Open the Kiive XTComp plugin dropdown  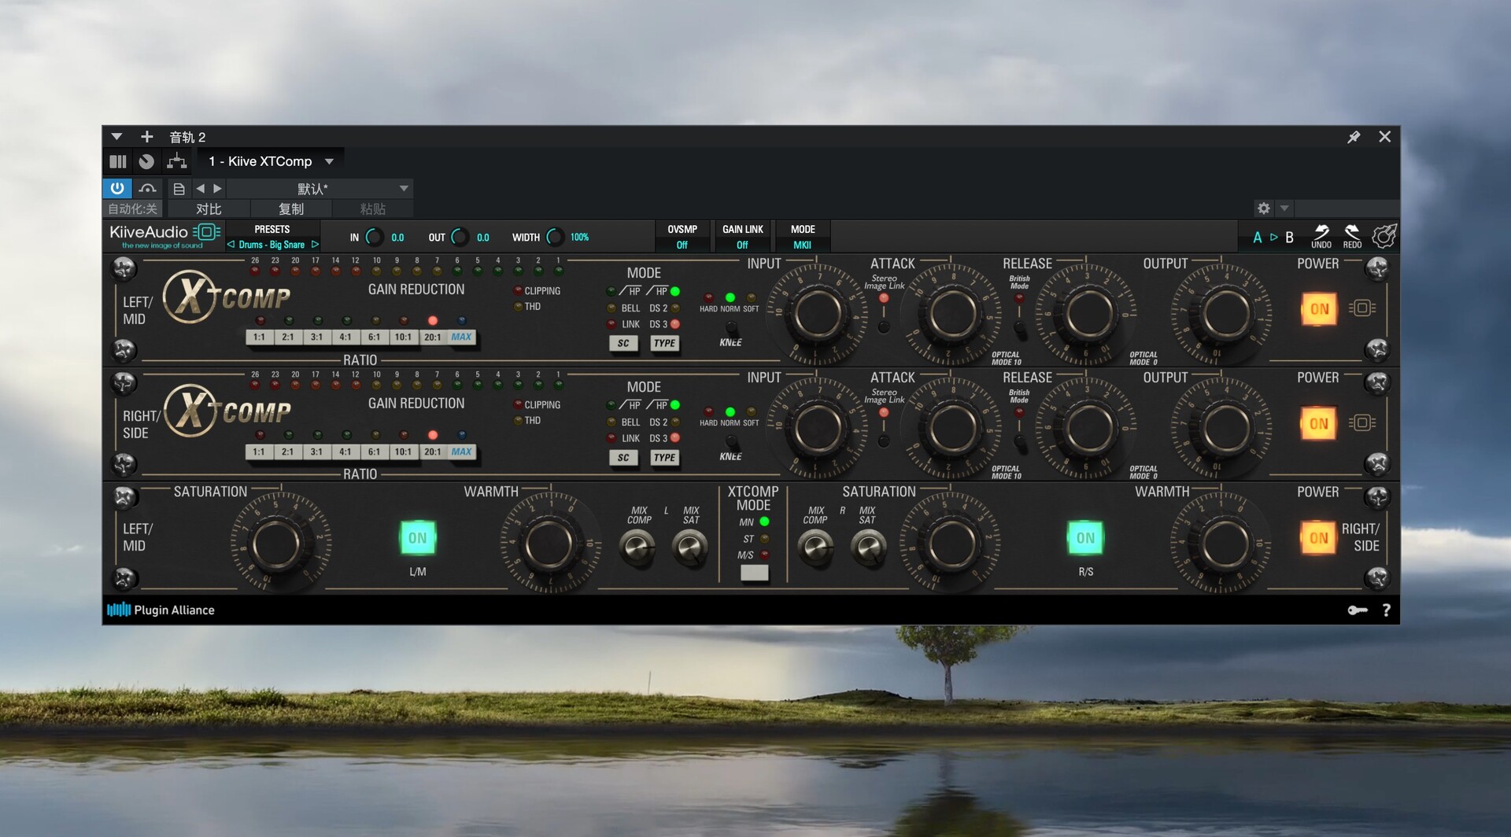(329, 161)
